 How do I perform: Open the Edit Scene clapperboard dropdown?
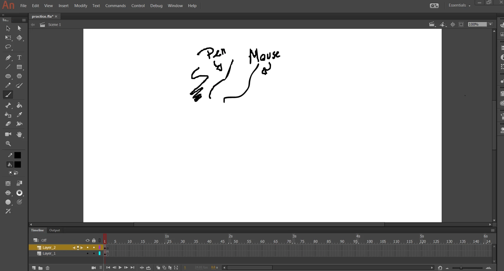click(x=433, y=24)
